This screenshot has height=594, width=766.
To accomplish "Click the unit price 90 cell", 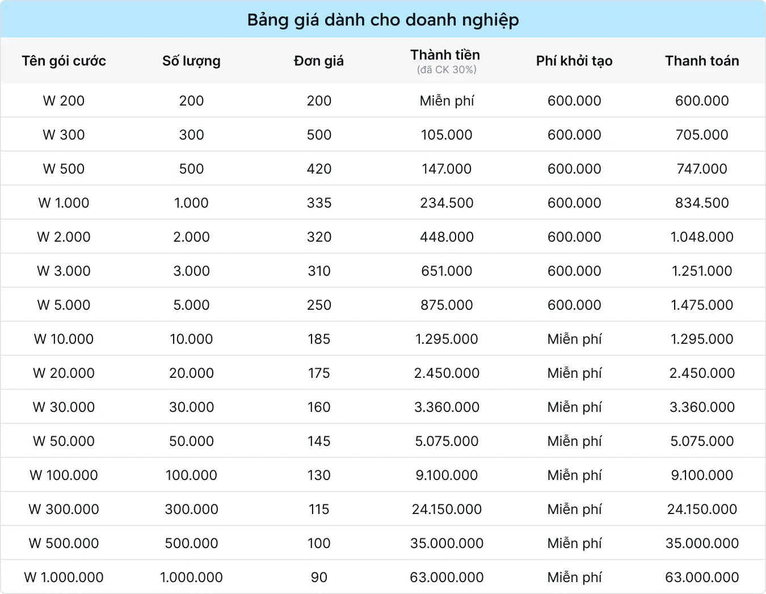I will point(319,578).
